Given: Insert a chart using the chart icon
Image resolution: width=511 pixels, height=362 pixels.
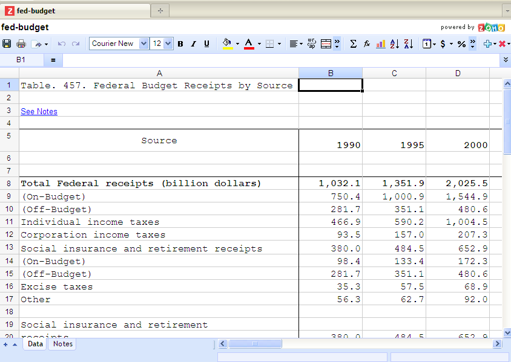Looking at the screenshot, I should point(381,44).
